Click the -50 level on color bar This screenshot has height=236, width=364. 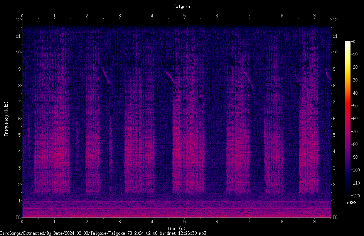point(354,105)
